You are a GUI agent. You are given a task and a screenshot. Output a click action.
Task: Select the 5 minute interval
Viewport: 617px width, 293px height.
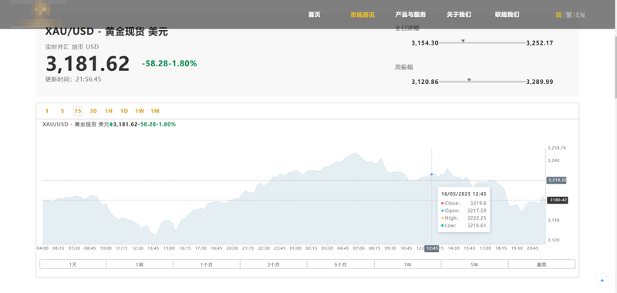62,111
